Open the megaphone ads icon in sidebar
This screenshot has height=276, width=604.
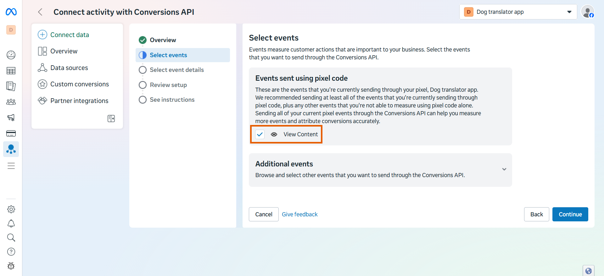[11, 117]
